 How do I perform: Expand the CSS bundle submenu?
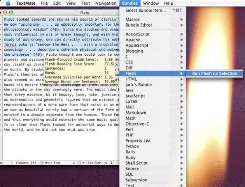(x=153, y=62)
